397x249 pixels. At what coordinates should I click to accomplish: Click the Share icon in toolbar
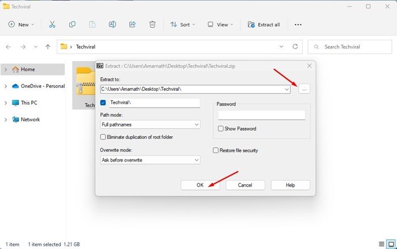click(x=132, y=24)
